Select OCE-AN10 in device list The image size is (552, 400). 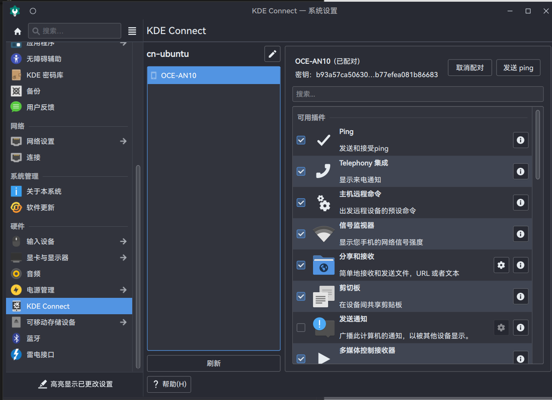tap(214, 75)
